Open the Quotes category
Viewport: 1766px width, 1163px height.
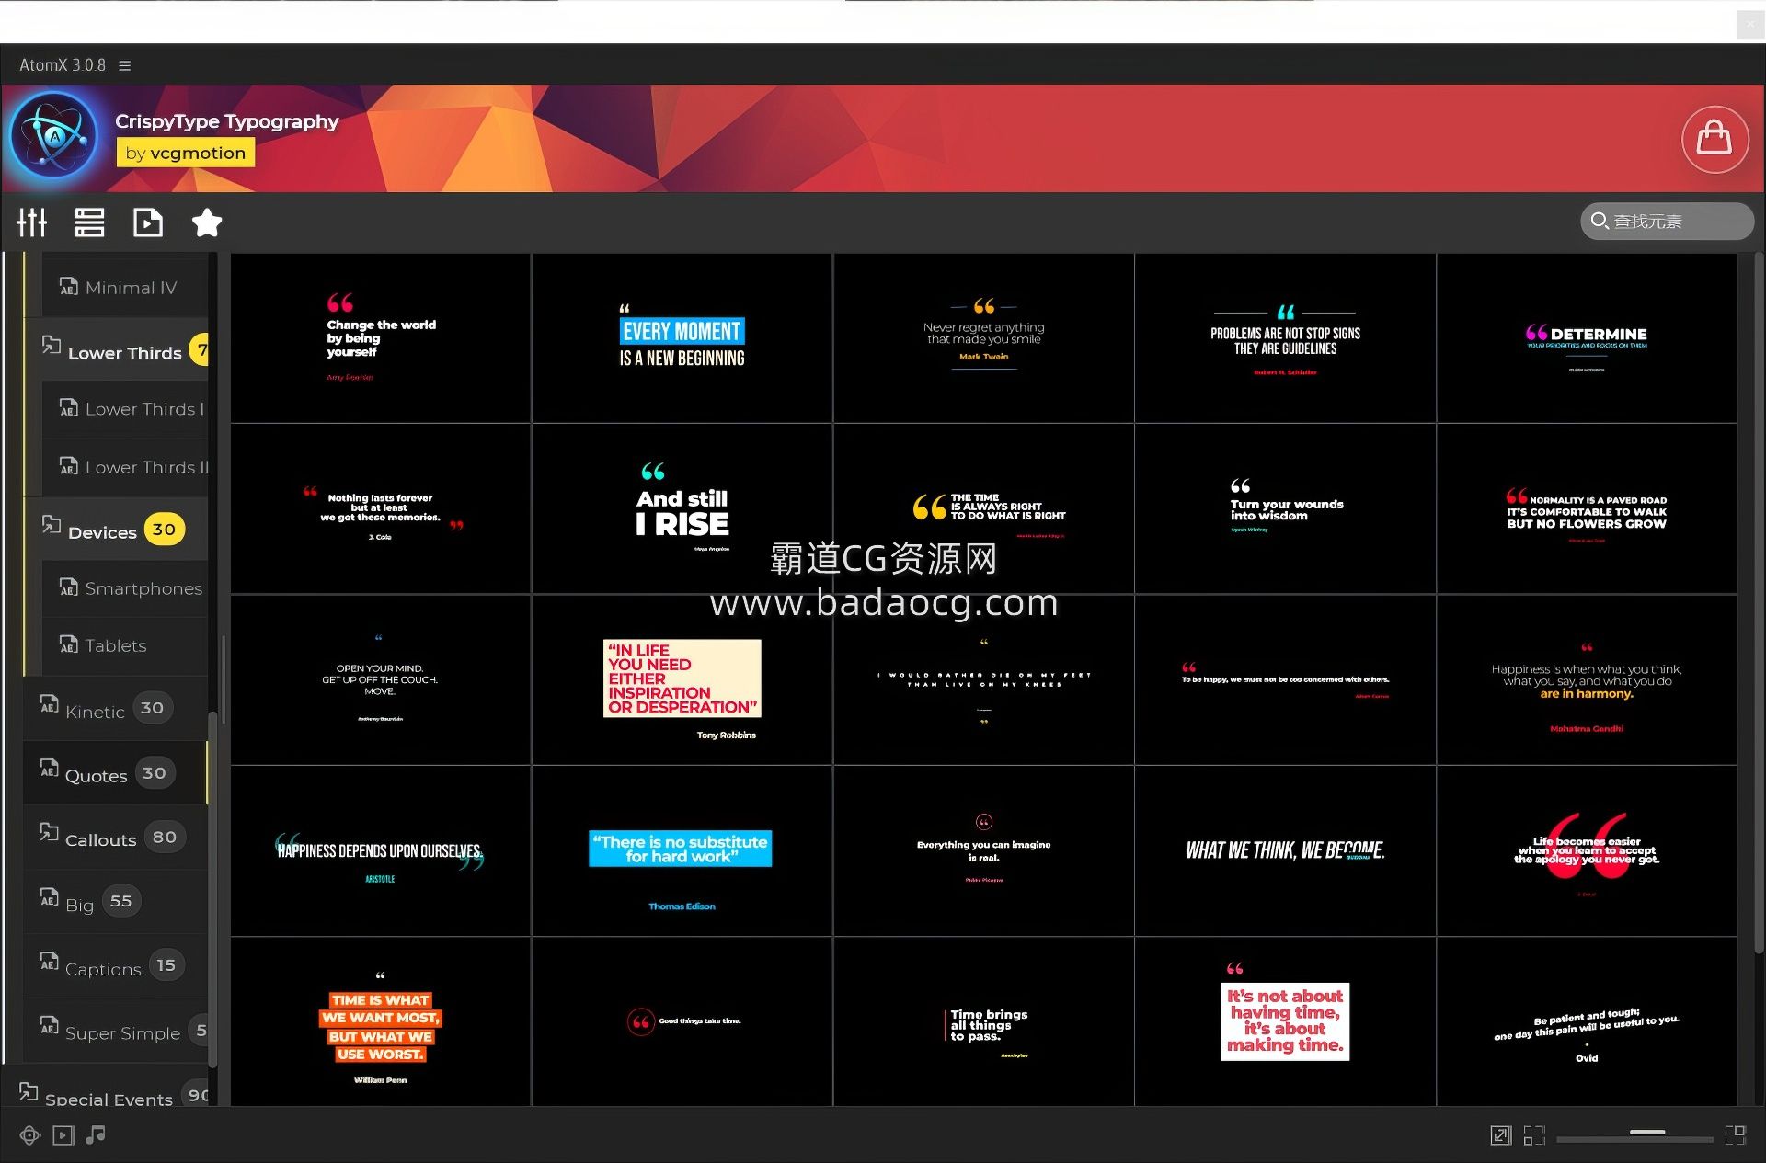tap(115, 773)
